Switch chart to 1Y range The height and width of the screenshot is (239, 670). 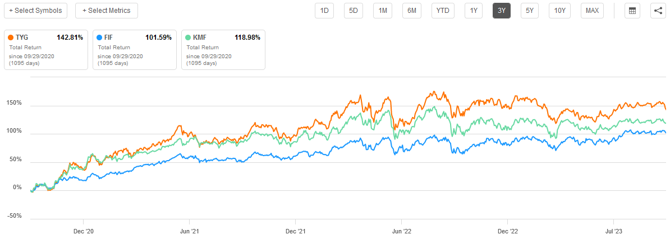point(473,11)
